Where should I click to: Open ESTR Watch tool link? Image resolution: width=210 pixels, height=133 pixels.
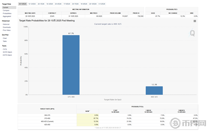pyautogui.click(x=7, y=55)
